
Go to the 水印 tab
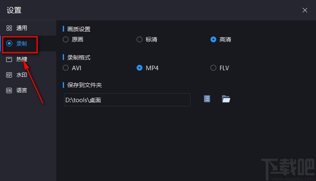coord(22,75)
